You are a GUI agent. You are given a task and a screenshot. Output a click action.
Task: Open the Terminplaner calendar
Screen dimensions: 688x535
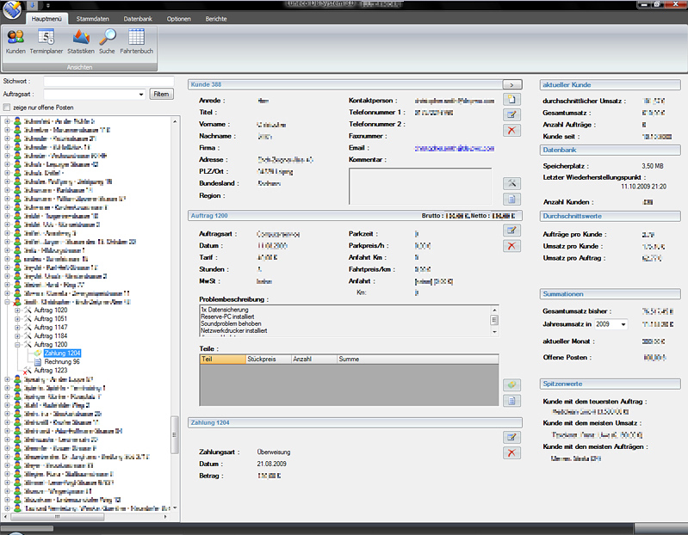click(x=46, y=41)
